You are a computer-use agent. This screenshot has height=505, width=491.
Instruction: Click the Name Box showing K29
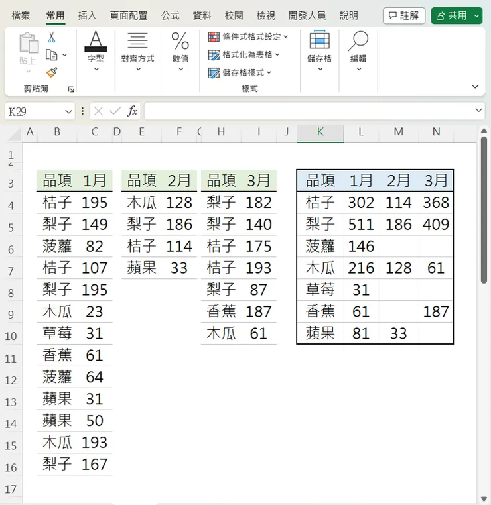pos(35,112)
